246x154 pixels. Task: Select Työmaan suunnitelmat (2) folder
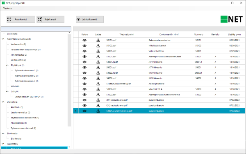coord(23,128)
